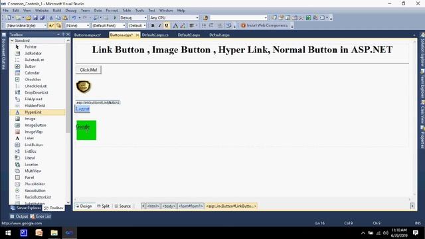Switch to Split view
Screen dimensions: 425x239
coord(104,206)
